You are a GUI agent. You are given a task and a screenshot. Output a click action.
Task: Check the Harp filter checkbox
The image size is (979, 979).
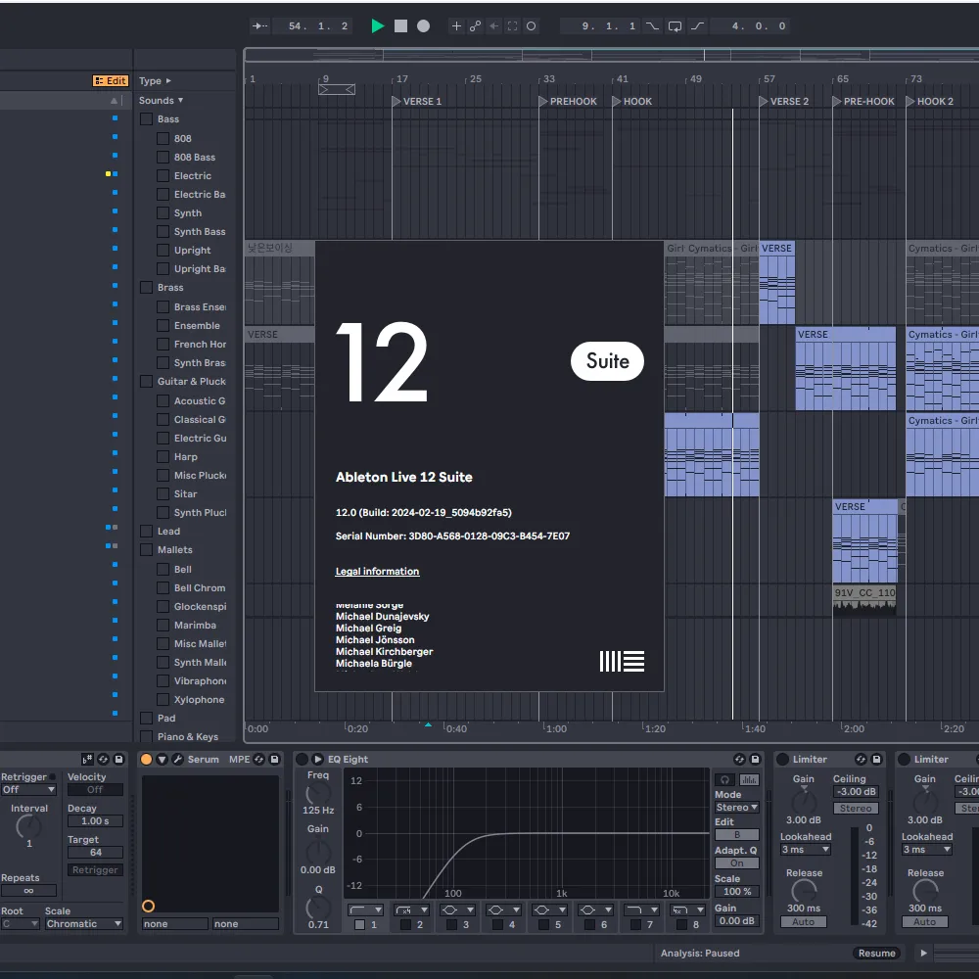coord(163,457)
